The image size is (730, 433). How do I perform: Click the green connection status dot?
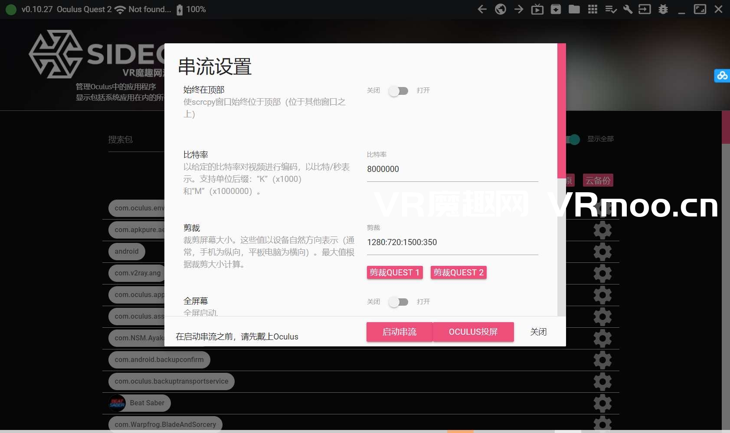(11, 9)
